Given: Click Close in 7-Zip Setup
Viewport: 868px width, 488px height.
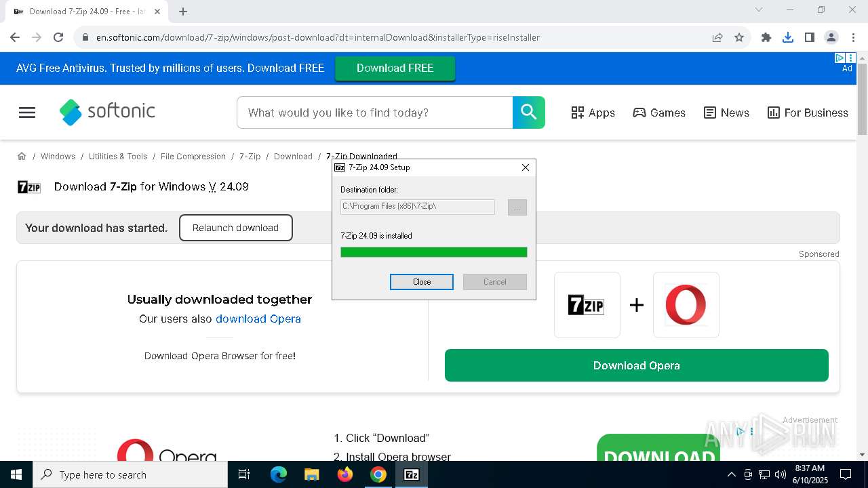Looking at the screenshot, I should (x=422, y=282).
